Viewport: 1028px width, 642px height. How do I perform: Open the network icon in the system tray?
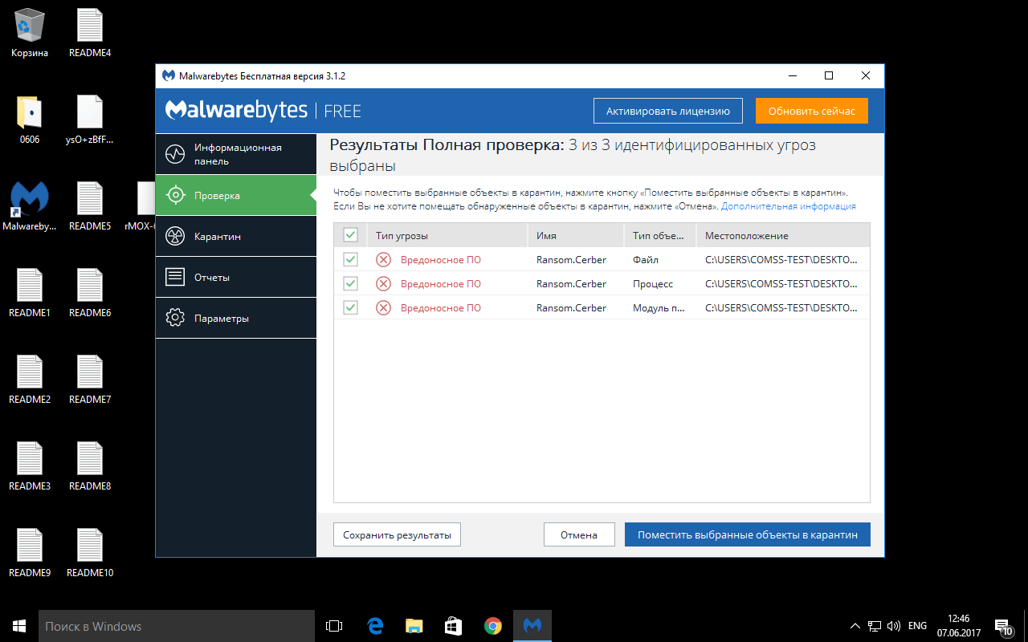[874, 626]
